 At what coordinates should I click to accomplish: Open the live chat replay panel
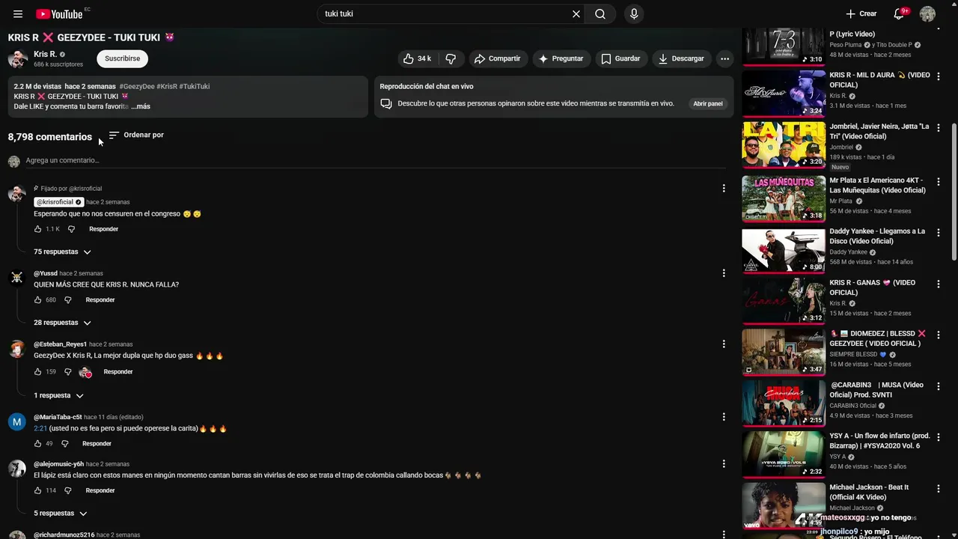click(708, 103)
